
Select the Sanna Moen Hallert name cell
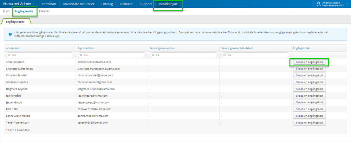click(18, 116)
